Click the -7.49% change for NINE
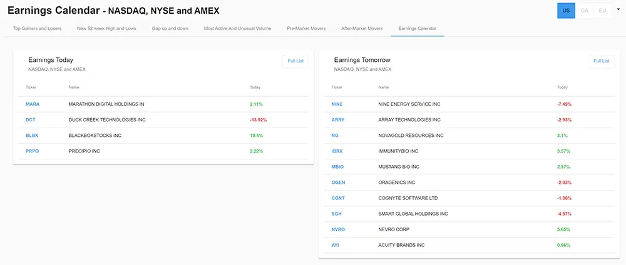Viewport: 626px width, 265px height. [x=564, y=104]
